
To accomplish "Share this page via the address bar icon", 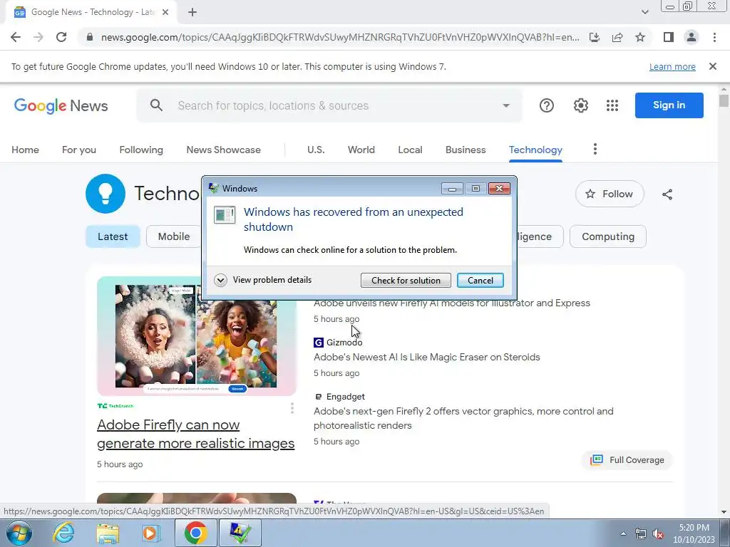I will coord(617,37).
